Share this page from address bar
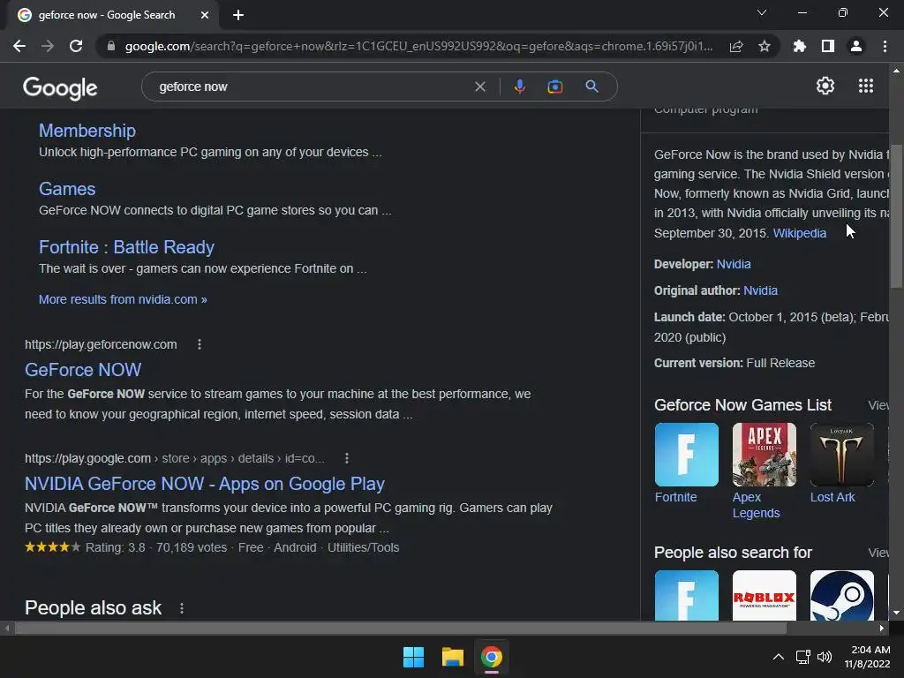The image size is (904, 678). tap(736, 46)
